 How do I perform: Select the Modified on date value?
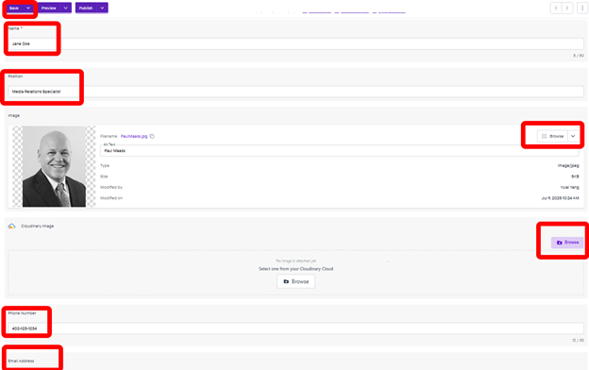[560, 198]
